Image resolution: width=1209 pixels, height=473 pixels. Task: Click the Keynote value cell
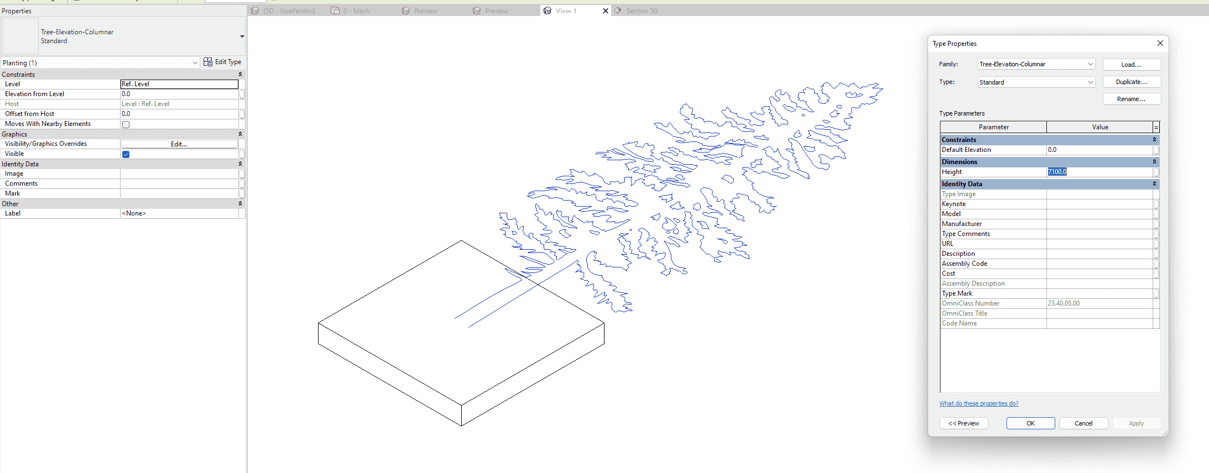pyautogui.click(x=1099, y=204)
